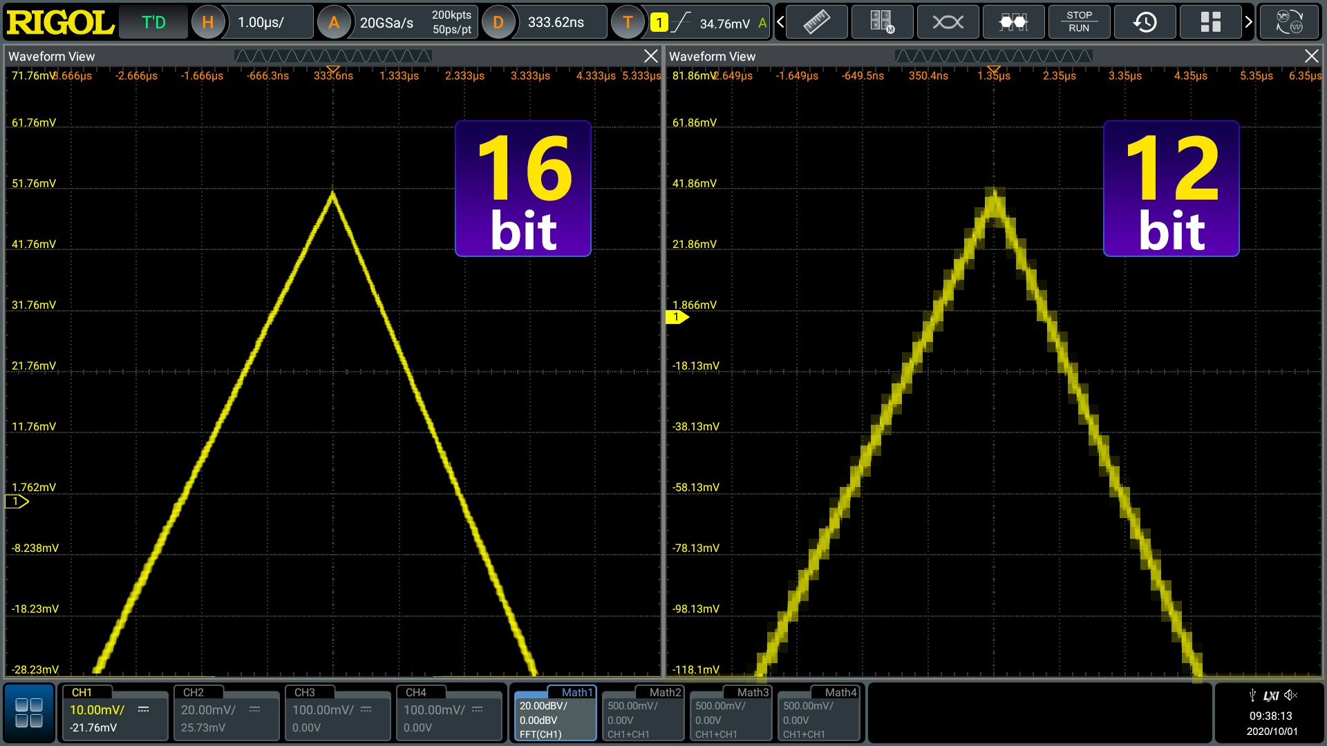The image size is (1327, 746).
Task: Open the window layout (Windows) icon
Action: [x=1210, y=21]
